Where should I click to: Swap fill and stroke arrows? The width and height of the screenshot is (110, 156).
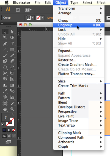tap(13, 115)
